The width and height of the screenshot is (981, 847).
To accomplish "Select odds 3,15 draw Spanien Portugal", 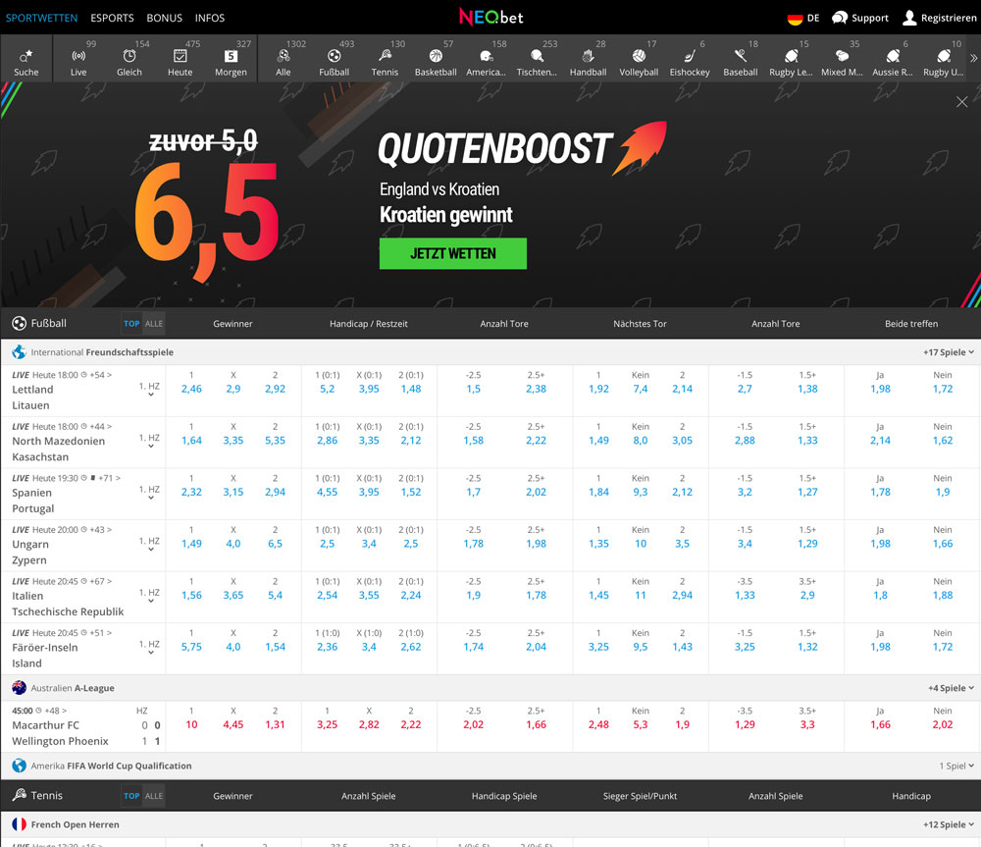I will click(233, 492).
